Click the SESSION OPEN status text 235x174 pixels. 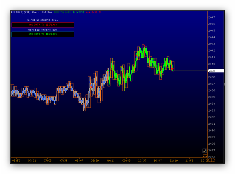62,13
